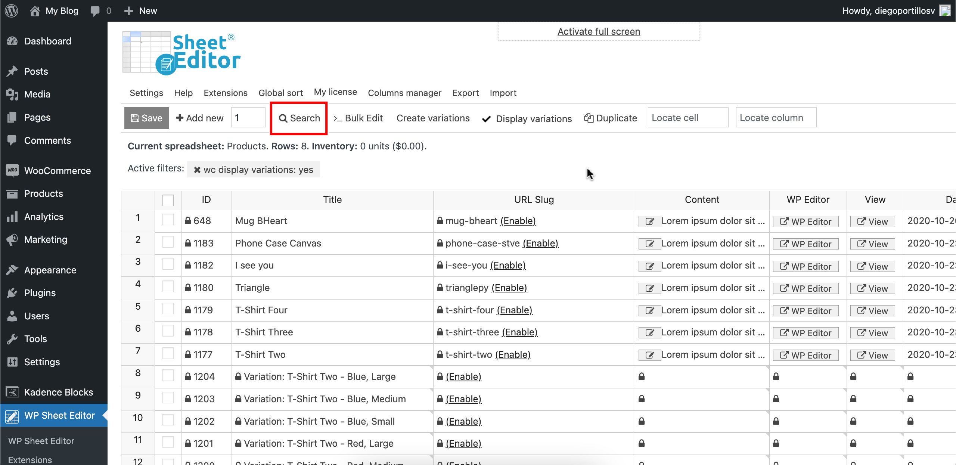Image resolution: width=956 pixels, height=465 pixels.
Task: Click the Users person icon
Action: (12, 316)
